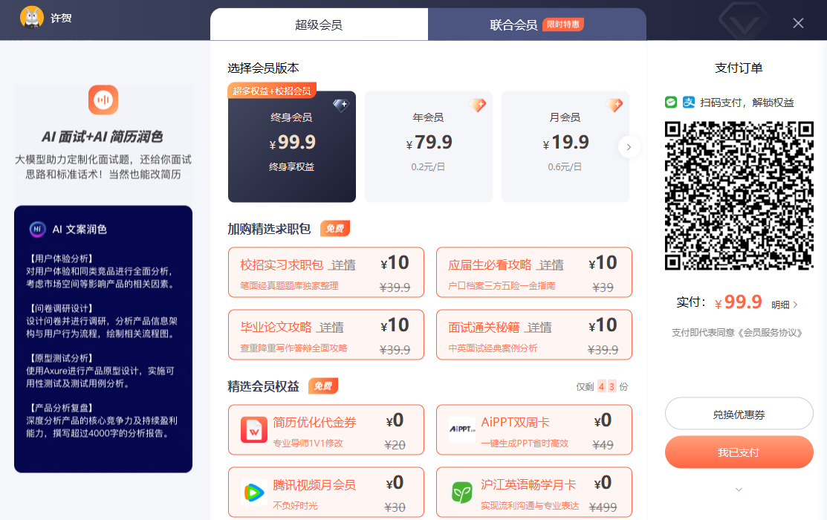Image resolution: width=827 pixels, height=520 pixels.
Task: Click the 简历优化 red document icon
Action: 254,430
